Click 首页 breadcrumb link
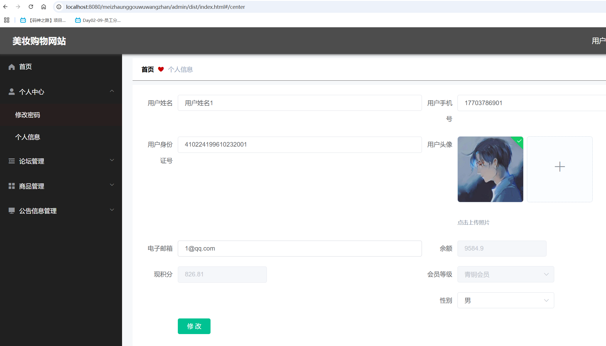606x346 pixels. click(x=148, y=70)
